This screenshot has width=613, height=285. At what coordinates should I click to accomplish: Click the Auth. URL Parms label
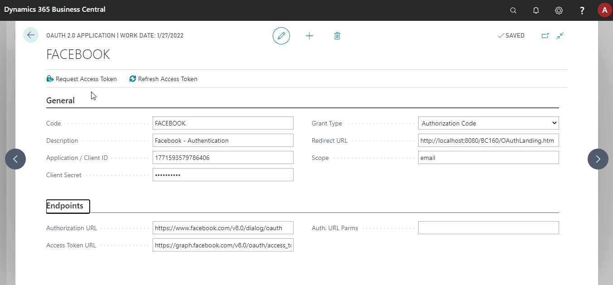[335, 228]
